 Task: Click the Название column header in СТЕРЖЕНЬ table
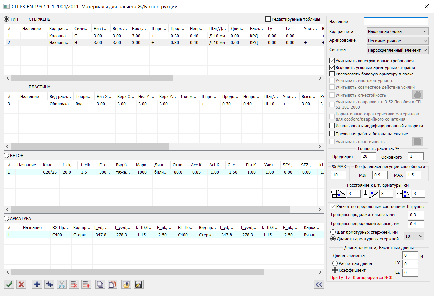pos(32,29)
